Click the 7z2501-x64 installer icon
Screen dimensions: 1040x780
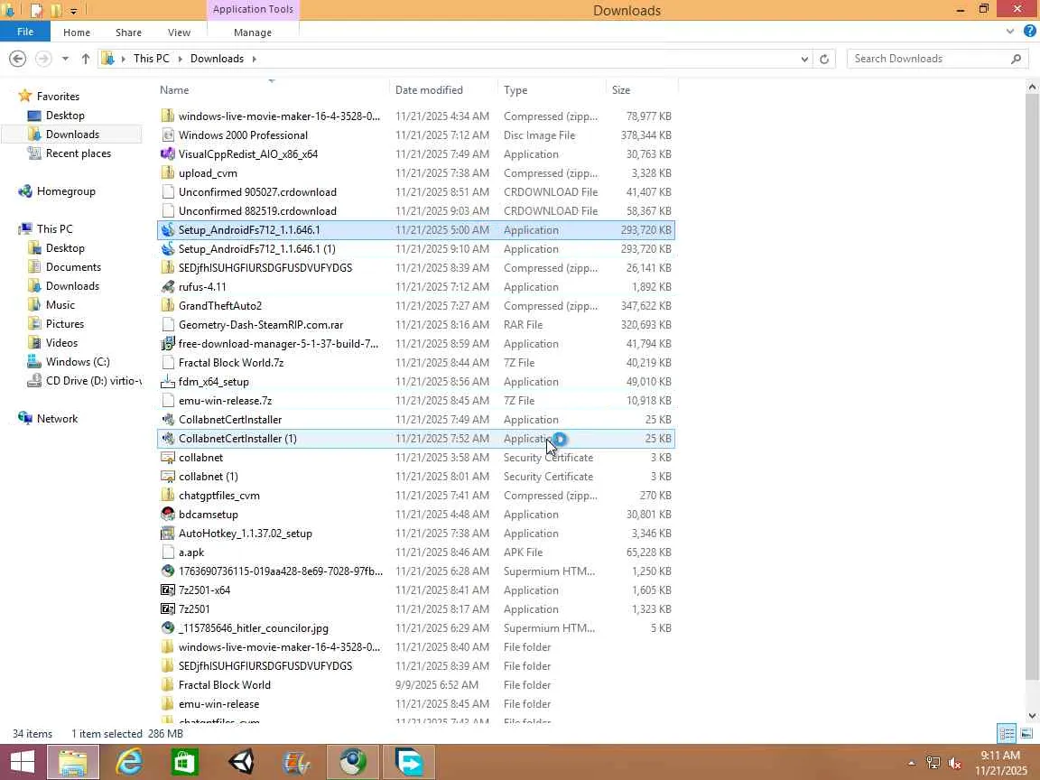point(168,590)
